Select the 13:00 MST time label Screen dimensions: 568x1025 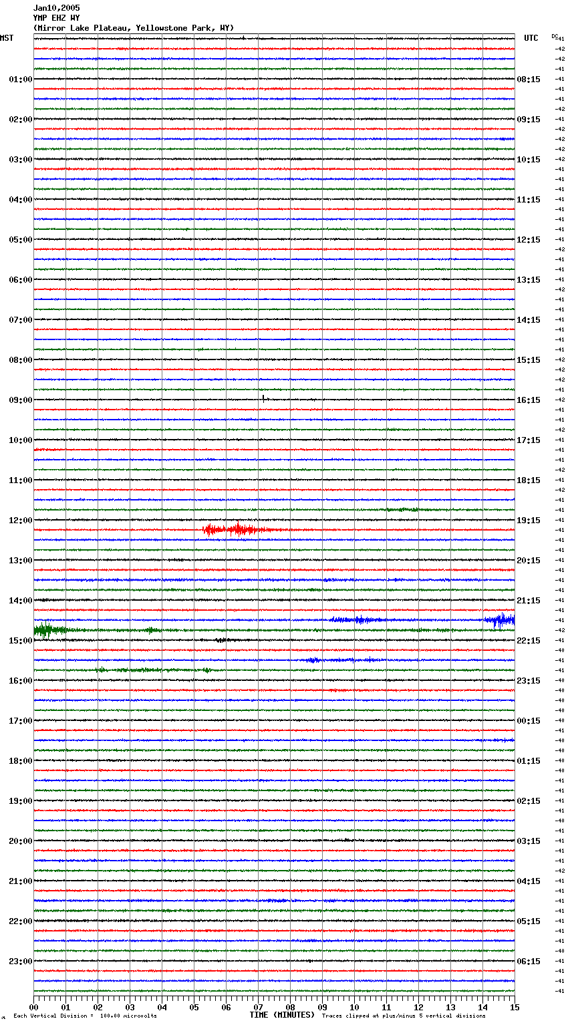[x=21, y=561]
